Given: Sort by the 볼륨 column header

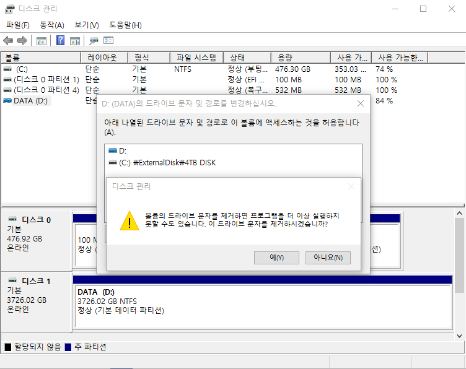Looking at the screenshot, I should click(41, 58).
